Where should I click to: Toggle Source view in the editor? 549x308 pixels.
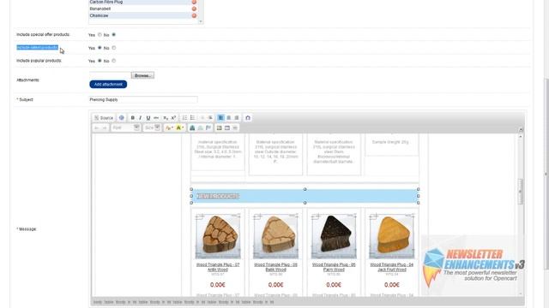pos(104,118)
